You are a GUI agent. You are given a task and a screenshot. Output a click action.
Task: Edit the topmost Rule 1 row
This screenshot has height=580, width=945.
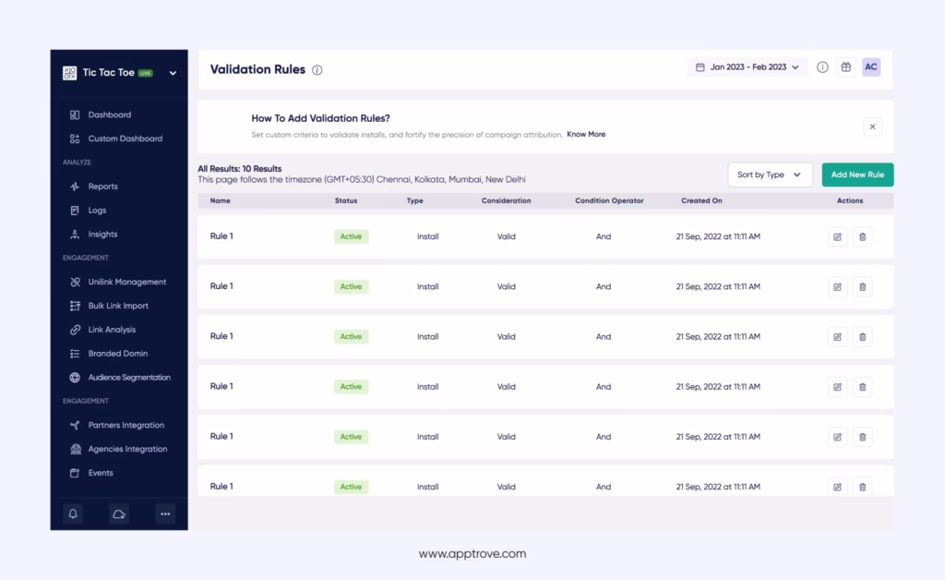pyautogui.click(x=838, y=237)
